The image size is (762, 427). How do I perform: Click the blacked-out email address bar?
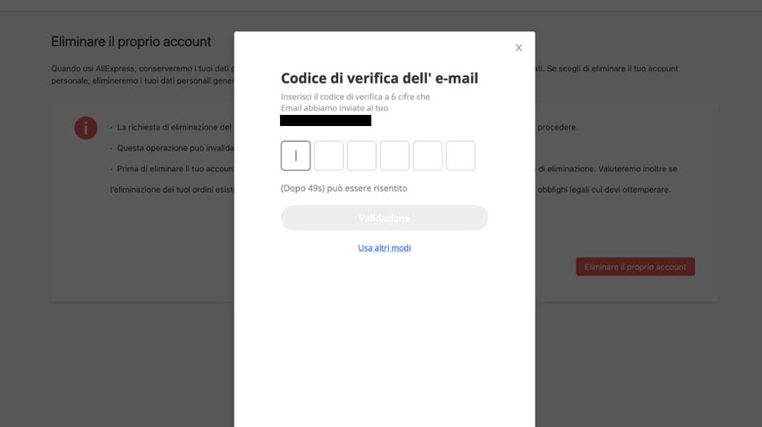(325, 120)
